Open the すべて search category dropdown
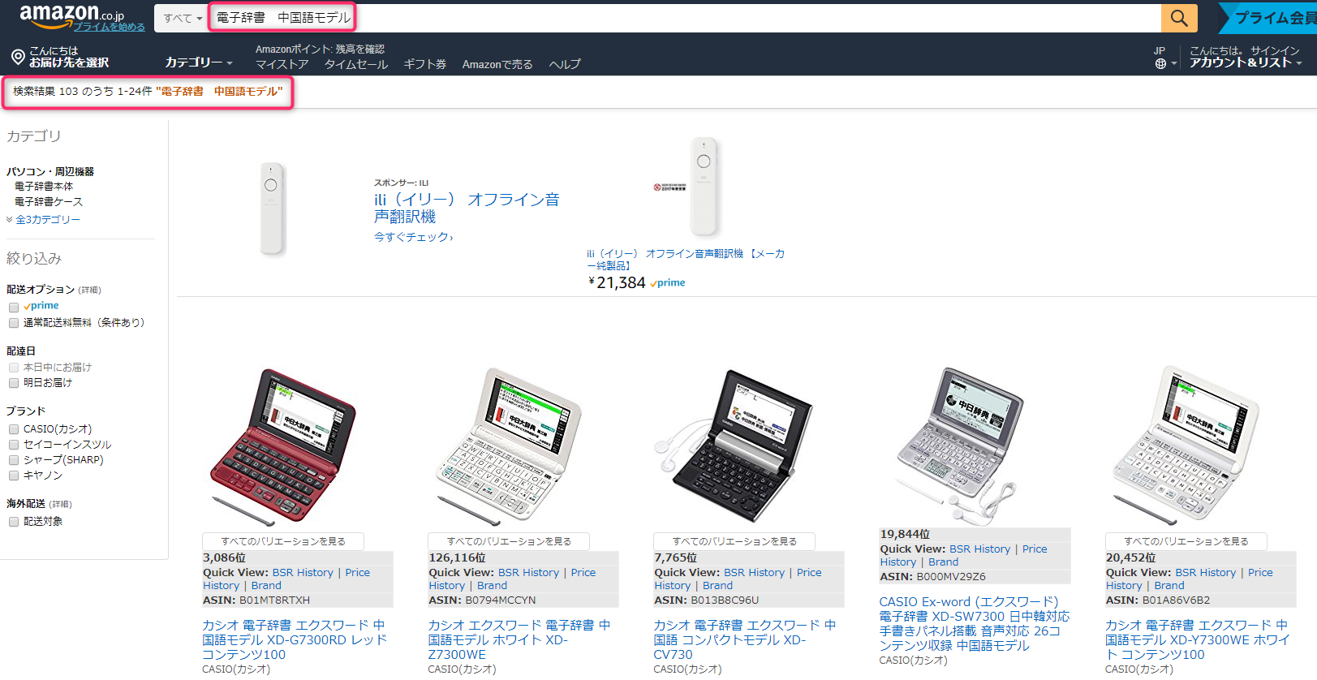The image size is (1317, 680). click(x=183, y=18)
